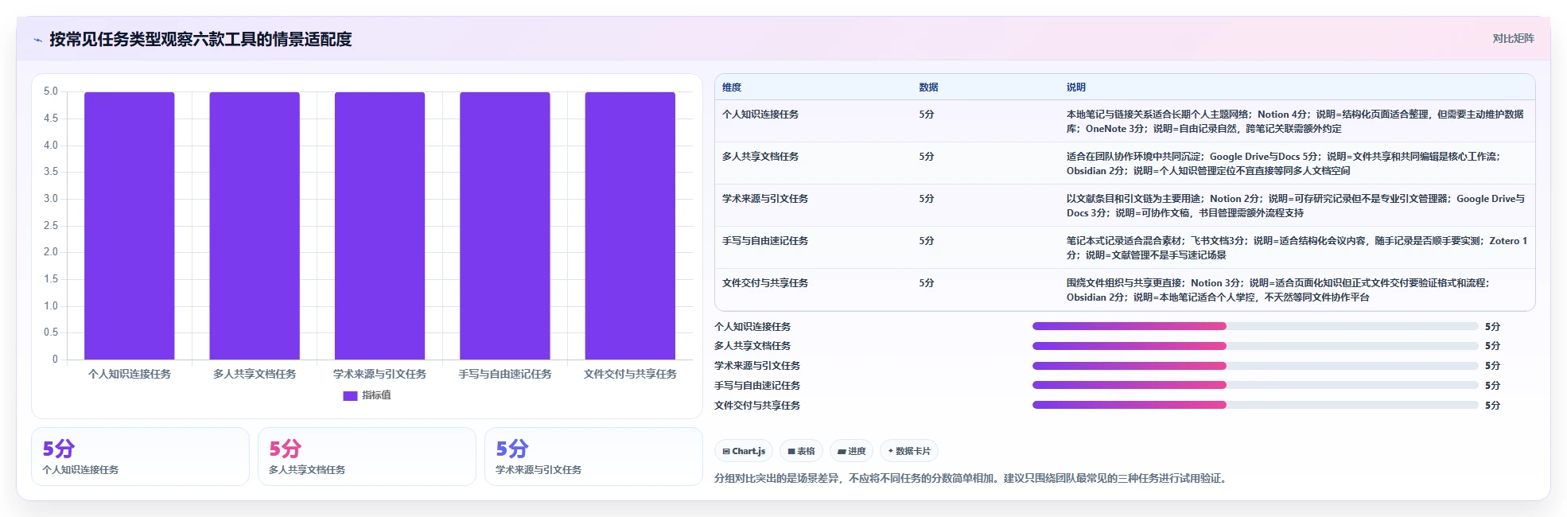This screenshot has width=1567, height=517.
Task: Click the 5分 value in 个人知识连接任务 table row
Action: click(927, 115)
